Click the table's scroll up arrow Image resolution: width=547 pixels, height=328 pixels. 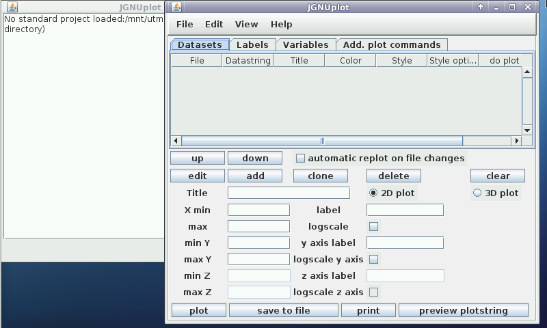coord(527,72)
